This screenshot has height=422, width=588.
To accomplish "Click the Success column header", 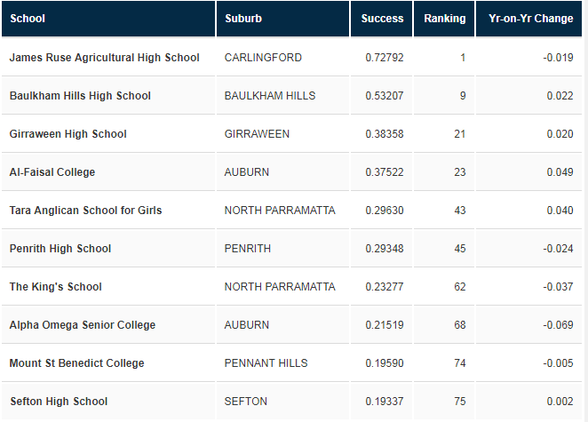I will click(x=381, y=19).
